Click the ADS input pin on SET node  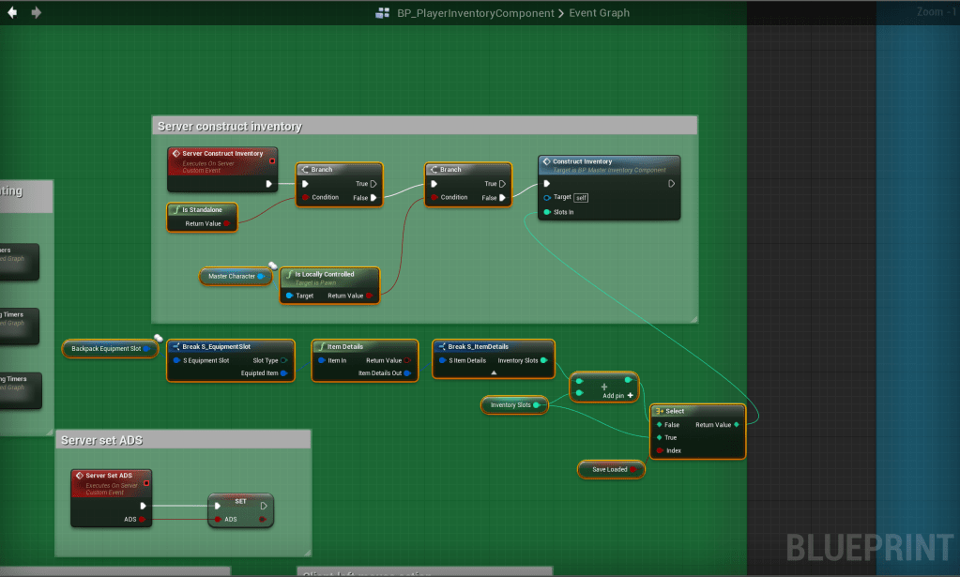pos(218,520)
